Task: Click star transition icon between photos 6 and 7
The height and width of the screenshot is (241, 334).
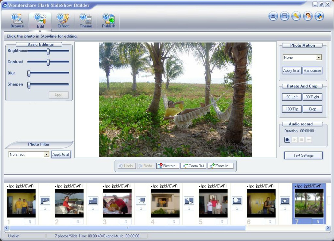Action: coord(285,201)
